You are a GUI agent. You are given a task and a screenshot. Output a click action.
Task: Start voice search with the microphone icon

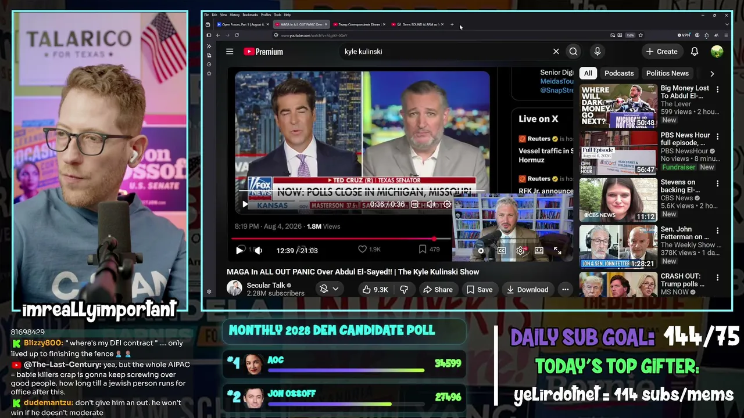point(597,52)
